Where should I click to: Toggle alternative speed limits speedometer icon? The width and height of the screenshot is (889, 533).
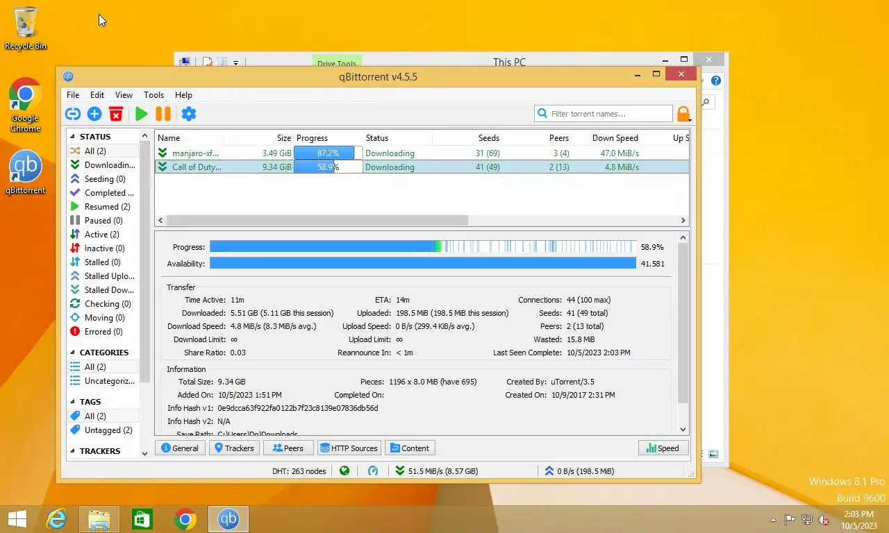pyautogui.click(x=373, y=471)
